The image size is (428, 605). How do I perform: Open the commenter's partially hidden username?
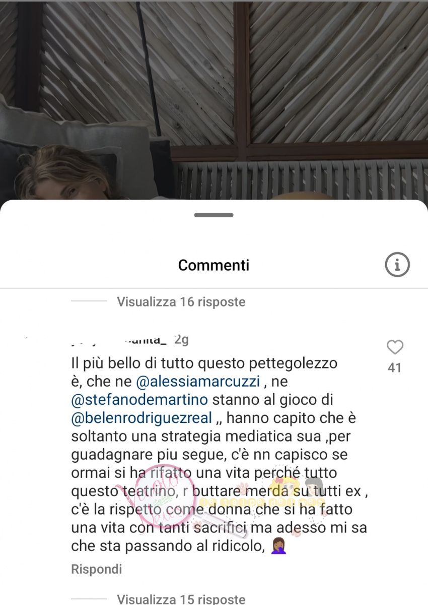[x=119, y=340]
